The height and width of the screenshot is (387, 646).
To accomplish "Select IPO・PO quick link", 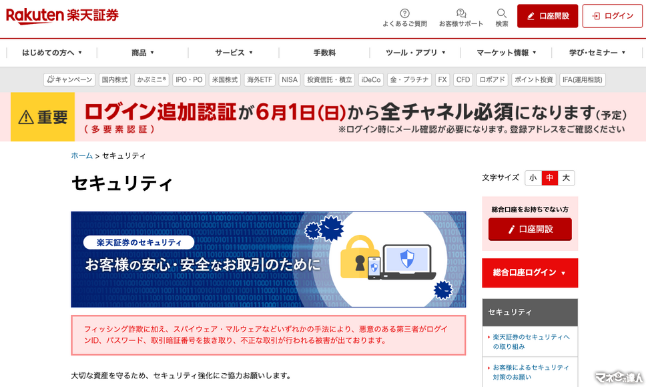I will pos(189,80).
